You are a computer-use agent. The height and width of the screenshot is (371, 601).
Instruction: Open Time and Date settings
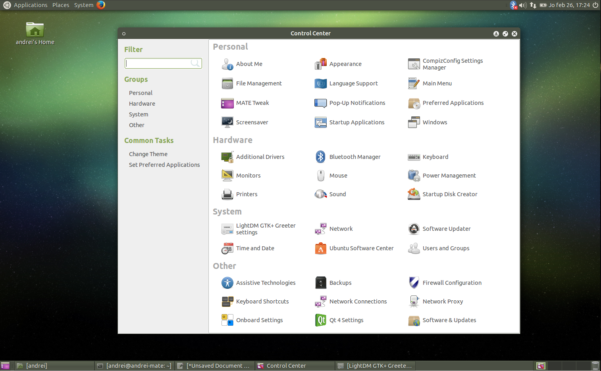point(255,248)
